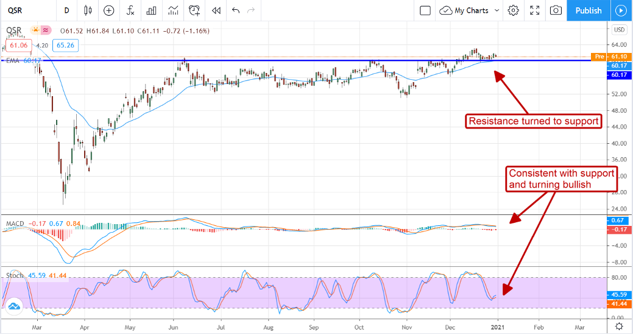
Task: Open the candlestick chart style selector
Action: click(88, 10)
